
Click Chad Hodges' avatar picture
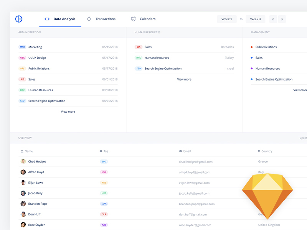(x=23, y=161)
